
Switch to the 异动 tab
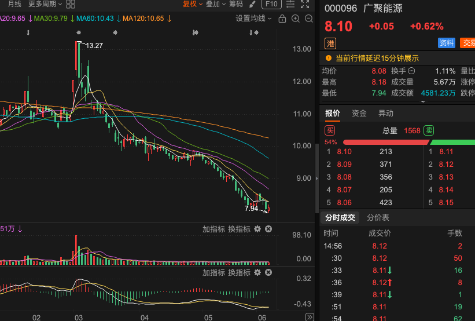(x=386, y=114)
